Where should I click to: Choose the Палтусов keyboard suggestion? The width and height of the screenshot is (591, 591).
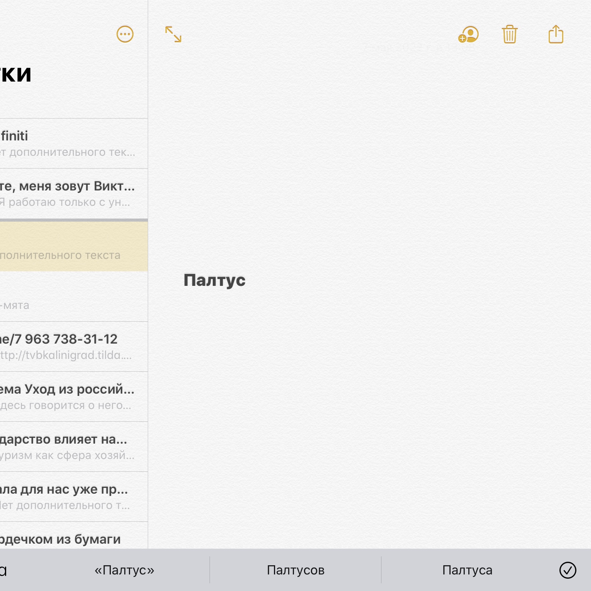point(295,570)
